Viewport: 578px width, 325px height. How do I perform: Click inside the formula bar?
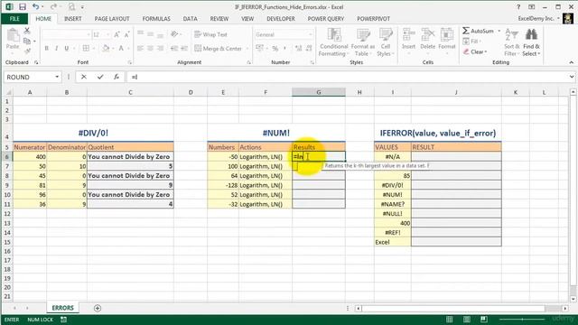(347, 77)
